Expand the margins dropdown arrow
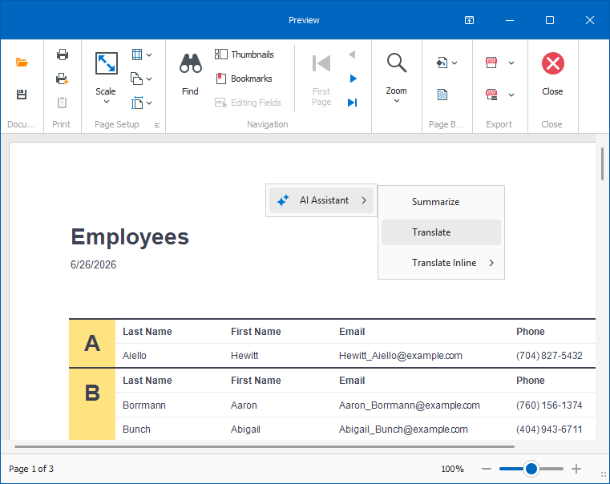 tap(149, 54)
